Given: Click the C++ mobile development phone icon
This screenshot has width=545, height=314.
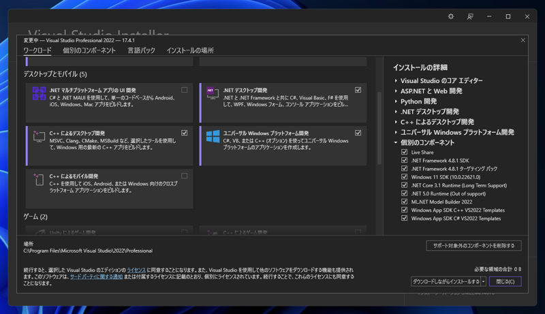Looking at the screenshot, I should [x=39, y=179].
